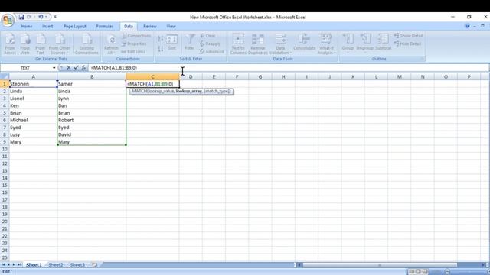Switch to the Home tab
This screenshot has width=490, height=275.
coord(27,27)
